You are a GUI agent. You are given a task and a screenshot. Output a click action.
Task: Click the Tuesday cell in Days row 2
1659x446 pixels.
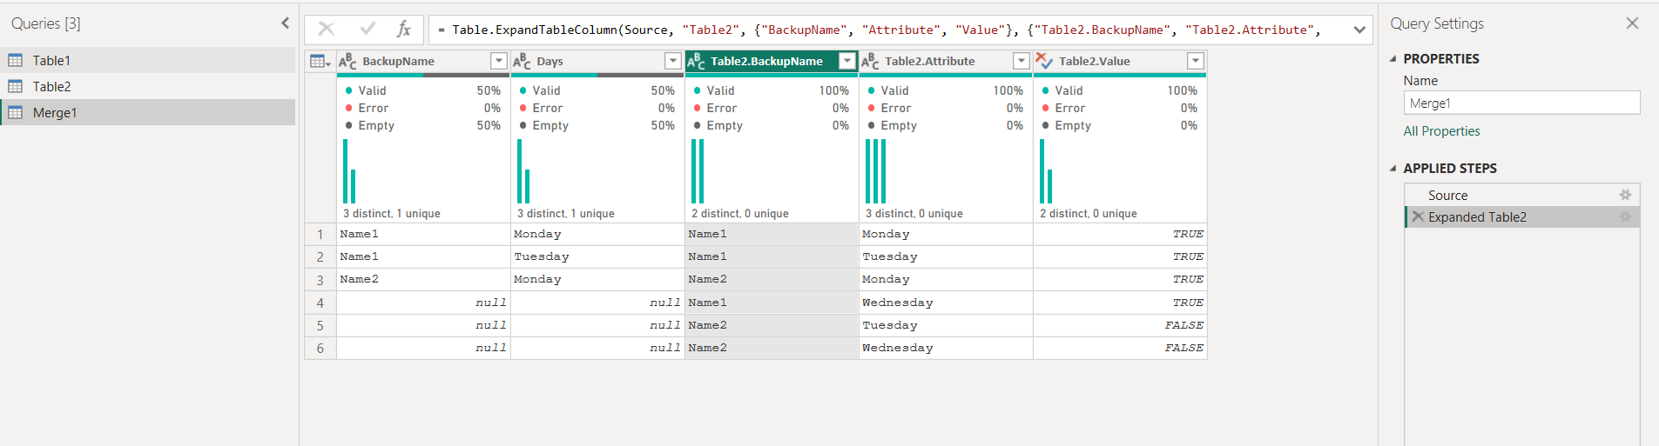[x=597, y=256]
